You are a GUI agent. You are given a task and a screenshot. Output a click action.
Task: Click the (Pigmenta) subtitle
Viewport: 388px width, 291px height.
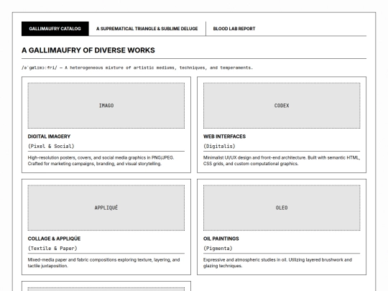(218, 248)
